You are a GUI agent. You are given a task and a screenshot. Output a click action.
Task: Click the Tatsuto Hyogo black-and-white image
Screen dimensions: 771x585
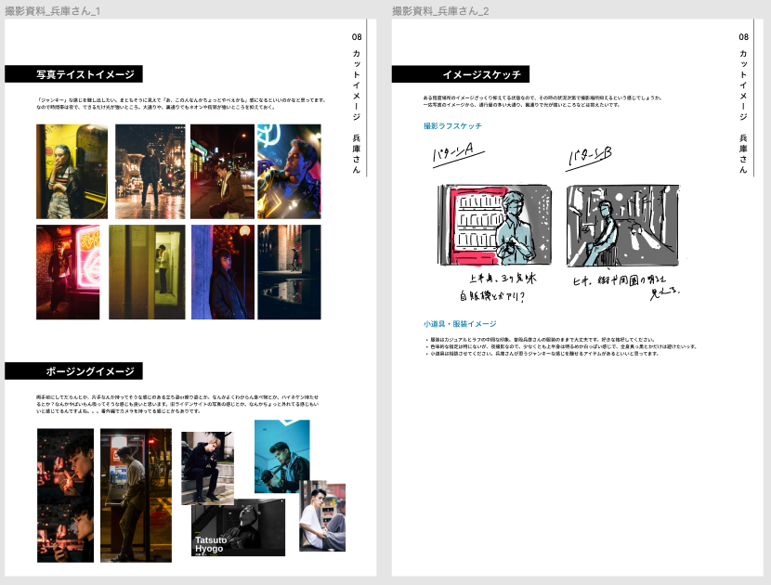239,529
